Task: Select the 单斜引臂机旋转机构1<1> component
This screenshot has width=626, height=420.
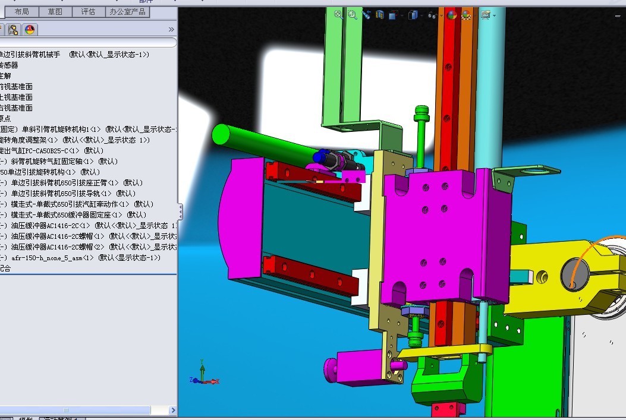Action: (x=88, y=130)
